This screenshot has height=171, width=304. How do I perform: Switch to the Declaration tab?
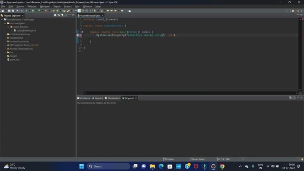(x=113, y=98)
